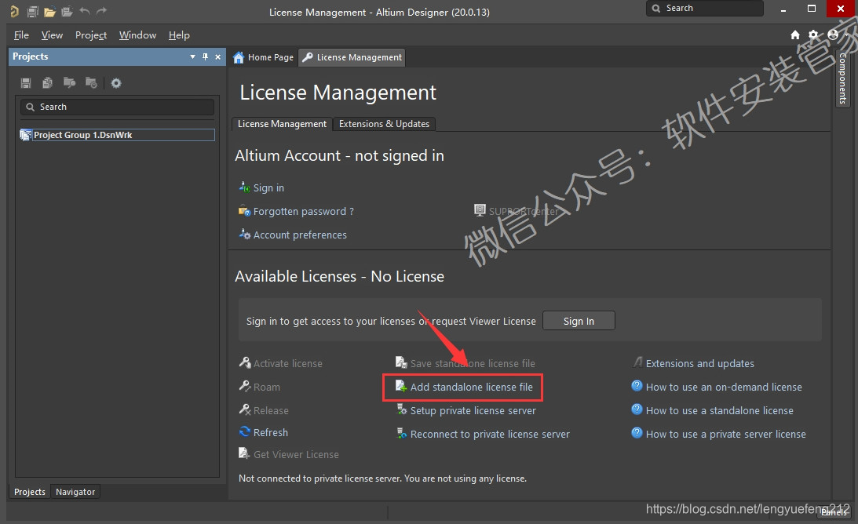Click the Release option
858x524 pixels.
(271, 410)
